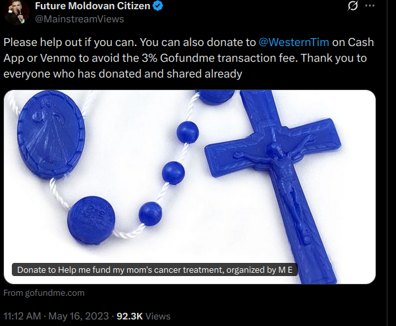396x326 pixels.
Task: Open the Future Moldovan Citizen display name
Action: (x=92, y=6)
